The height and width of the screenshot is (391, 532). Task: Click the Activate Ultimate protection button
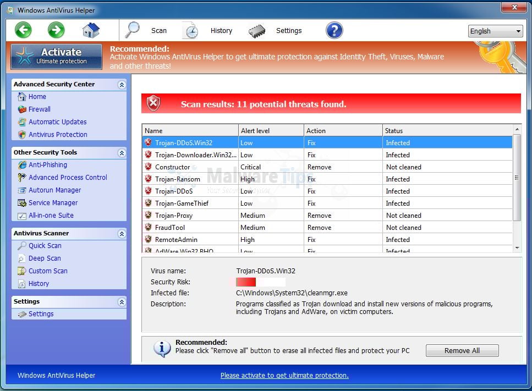coord(57,56)
